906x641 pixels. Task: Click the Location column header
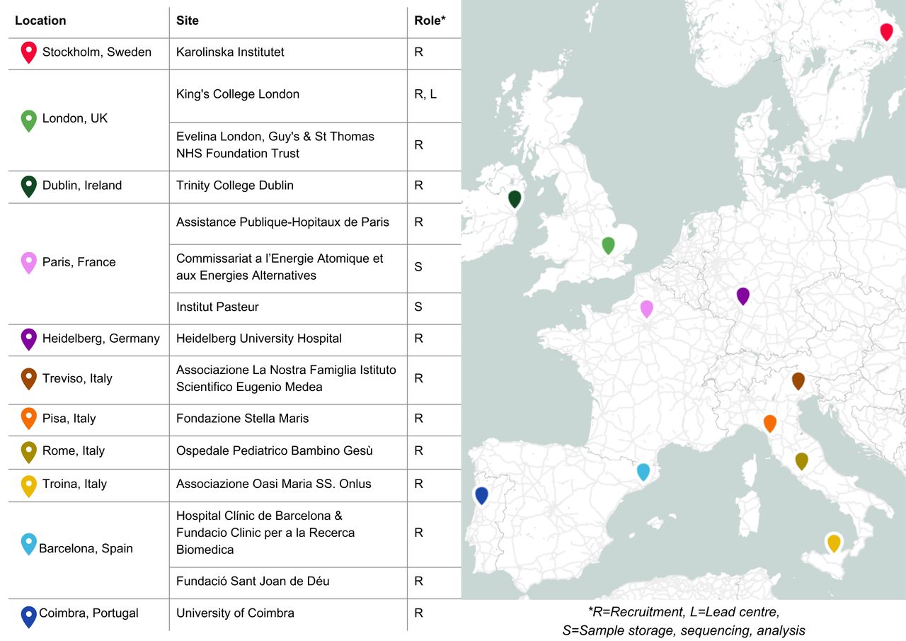point(40,21)
